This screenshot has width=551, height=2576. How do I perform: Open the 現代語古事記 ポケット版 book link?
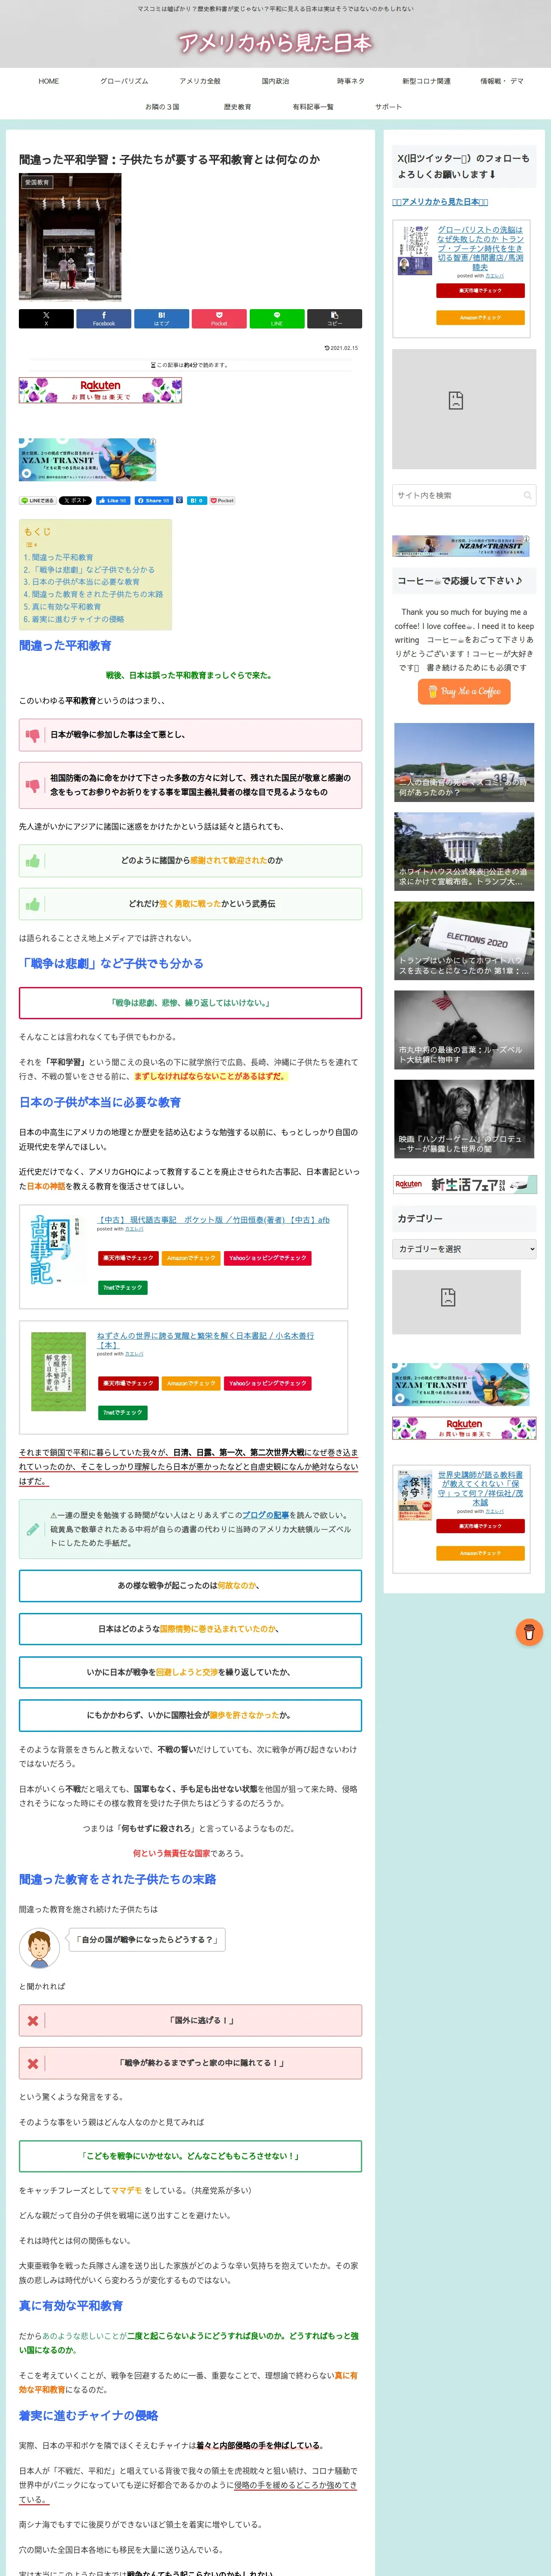[213, 1220]
